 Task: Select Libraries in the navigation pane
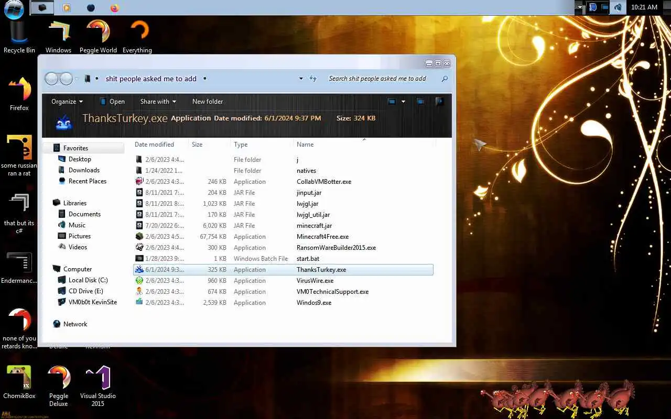point(74,203)
